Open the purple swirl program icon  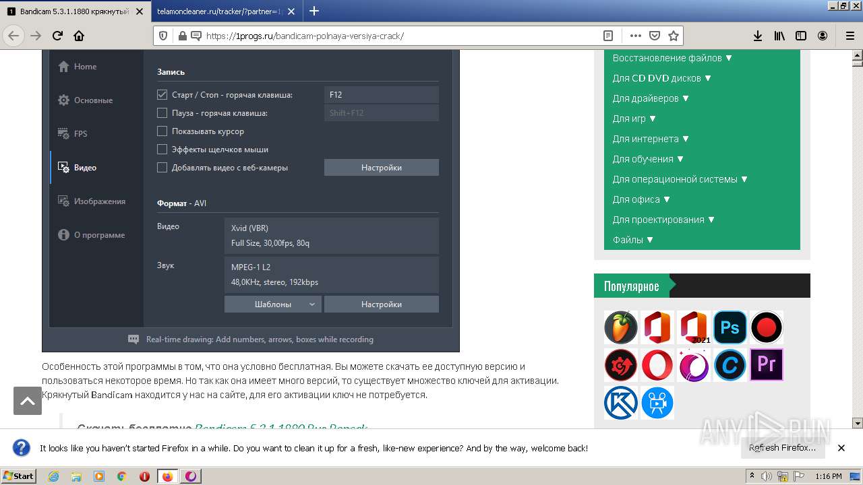click(694, 364)
